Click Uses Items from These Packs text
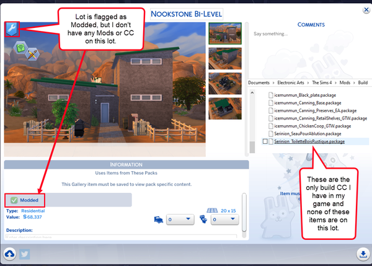This screenshot has width=372, height=266. pos(126,173)
